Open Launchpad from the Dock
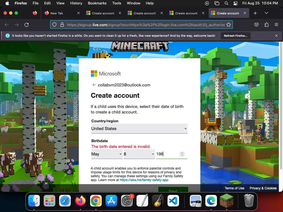Image resolution: width=283 pixels, height=212 pixels. (x=49, y=200)
